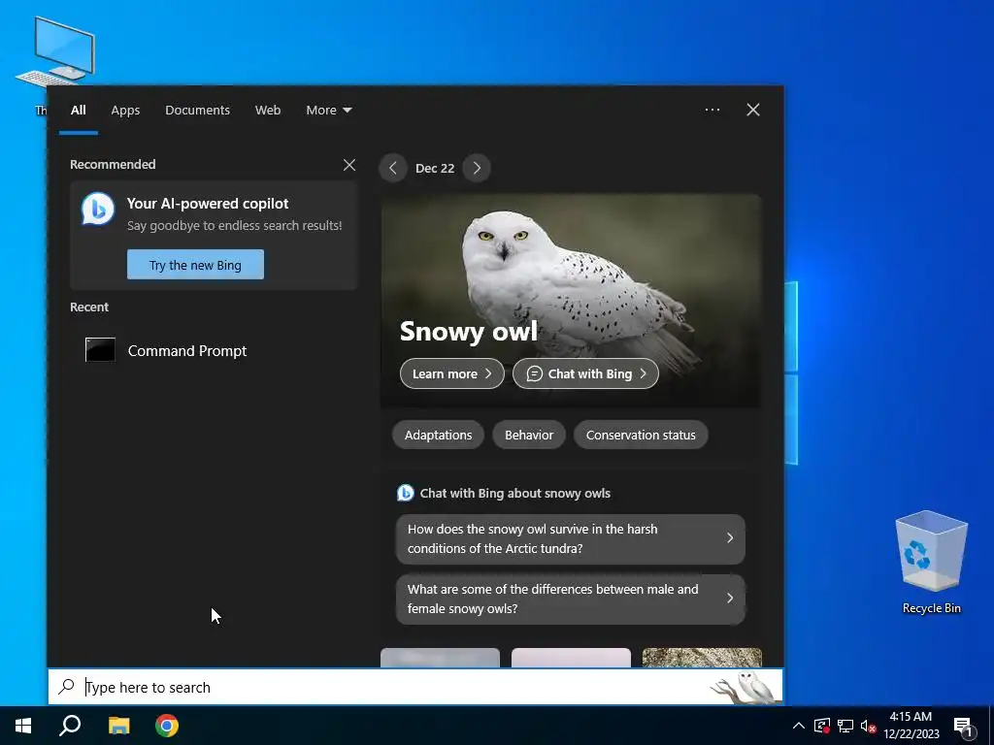Open File Explorer from the taskbar

tap(118, 726)
